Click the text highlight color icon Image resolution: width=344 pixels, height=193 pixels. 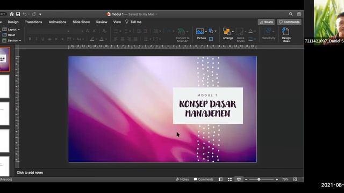[x=92, y=39]
